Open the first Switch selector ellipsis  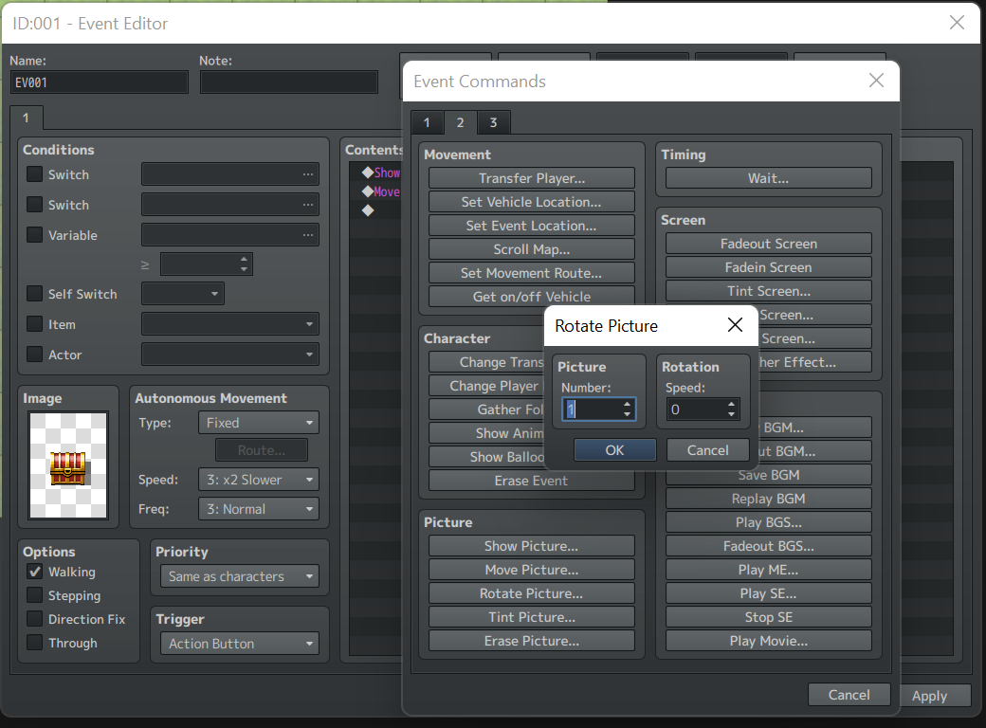point(307,174)
